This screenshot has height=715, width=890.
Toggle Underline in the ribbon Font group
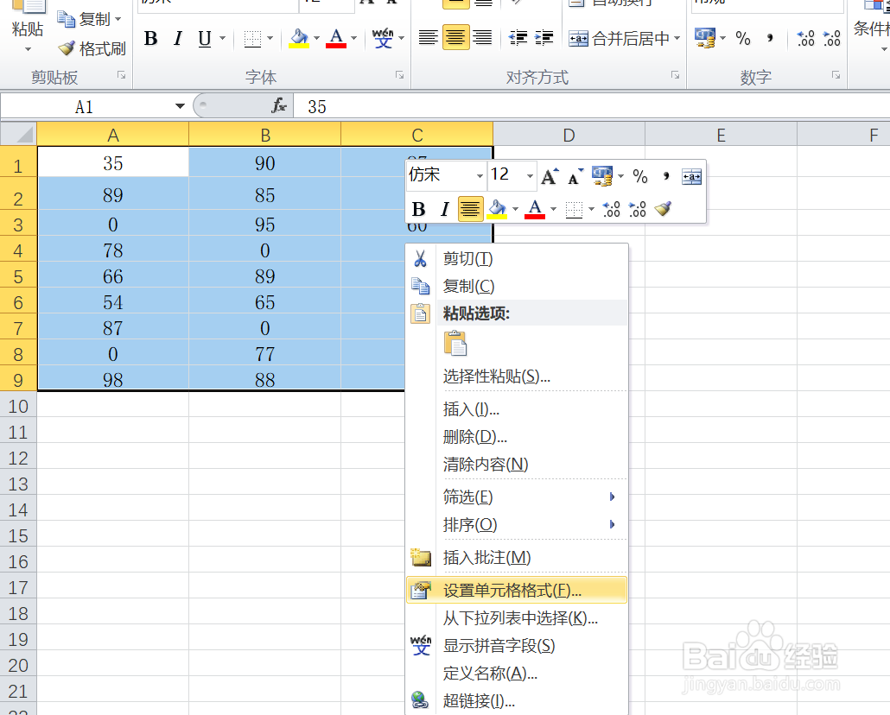(x=204, y=39)
